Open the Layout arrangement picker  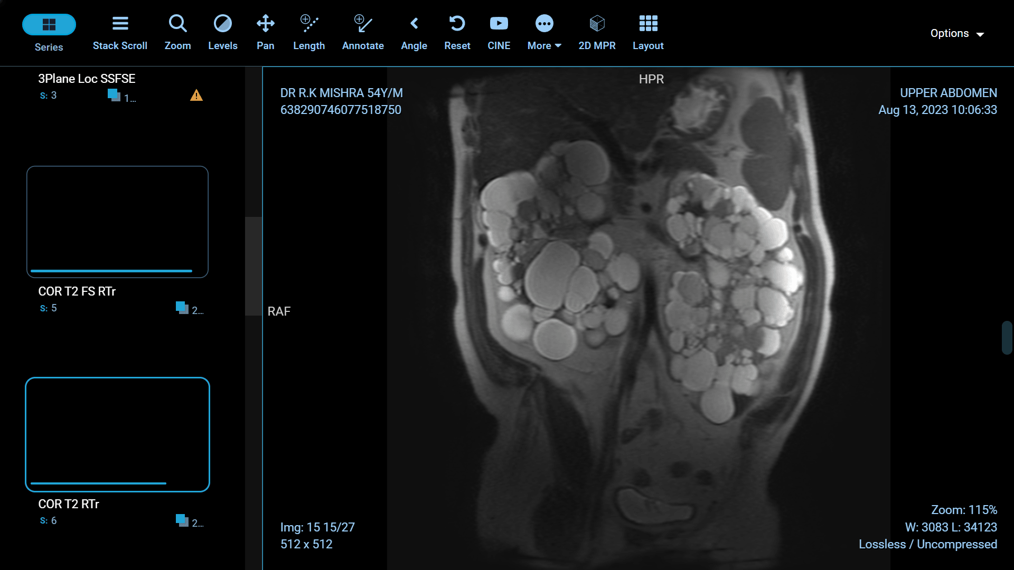pyautogui.click(x=648, y=32)
